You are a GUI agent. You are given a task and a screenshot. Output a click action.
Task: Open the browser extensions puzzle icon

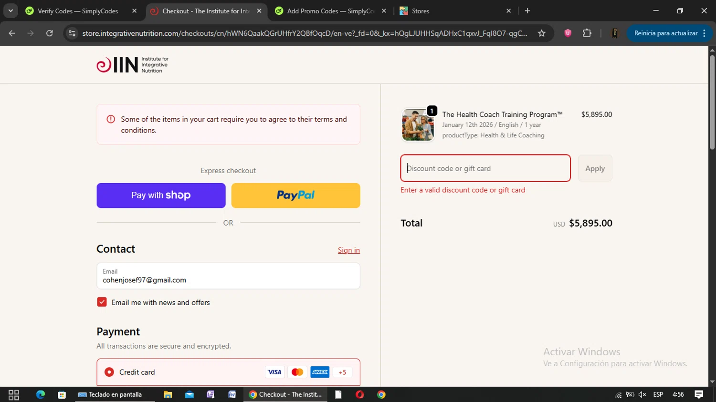click(587, 33)
